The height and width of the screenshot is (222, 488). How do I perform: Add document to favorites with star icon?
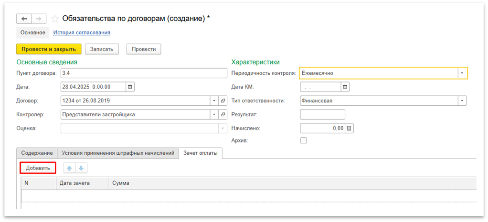pos(55,19)
